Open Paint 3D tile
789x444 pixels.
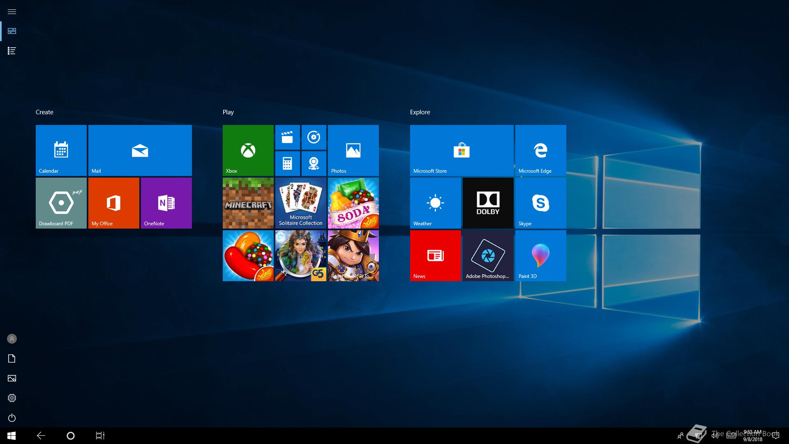(x=541, y=256)
